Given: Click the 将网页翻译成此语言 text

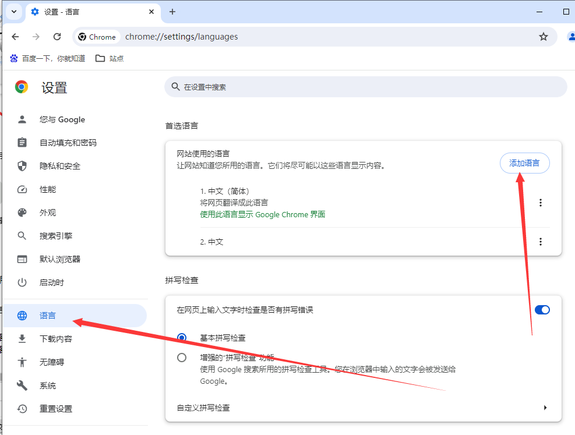Looking at the screenshot, I should click(234, 203).
